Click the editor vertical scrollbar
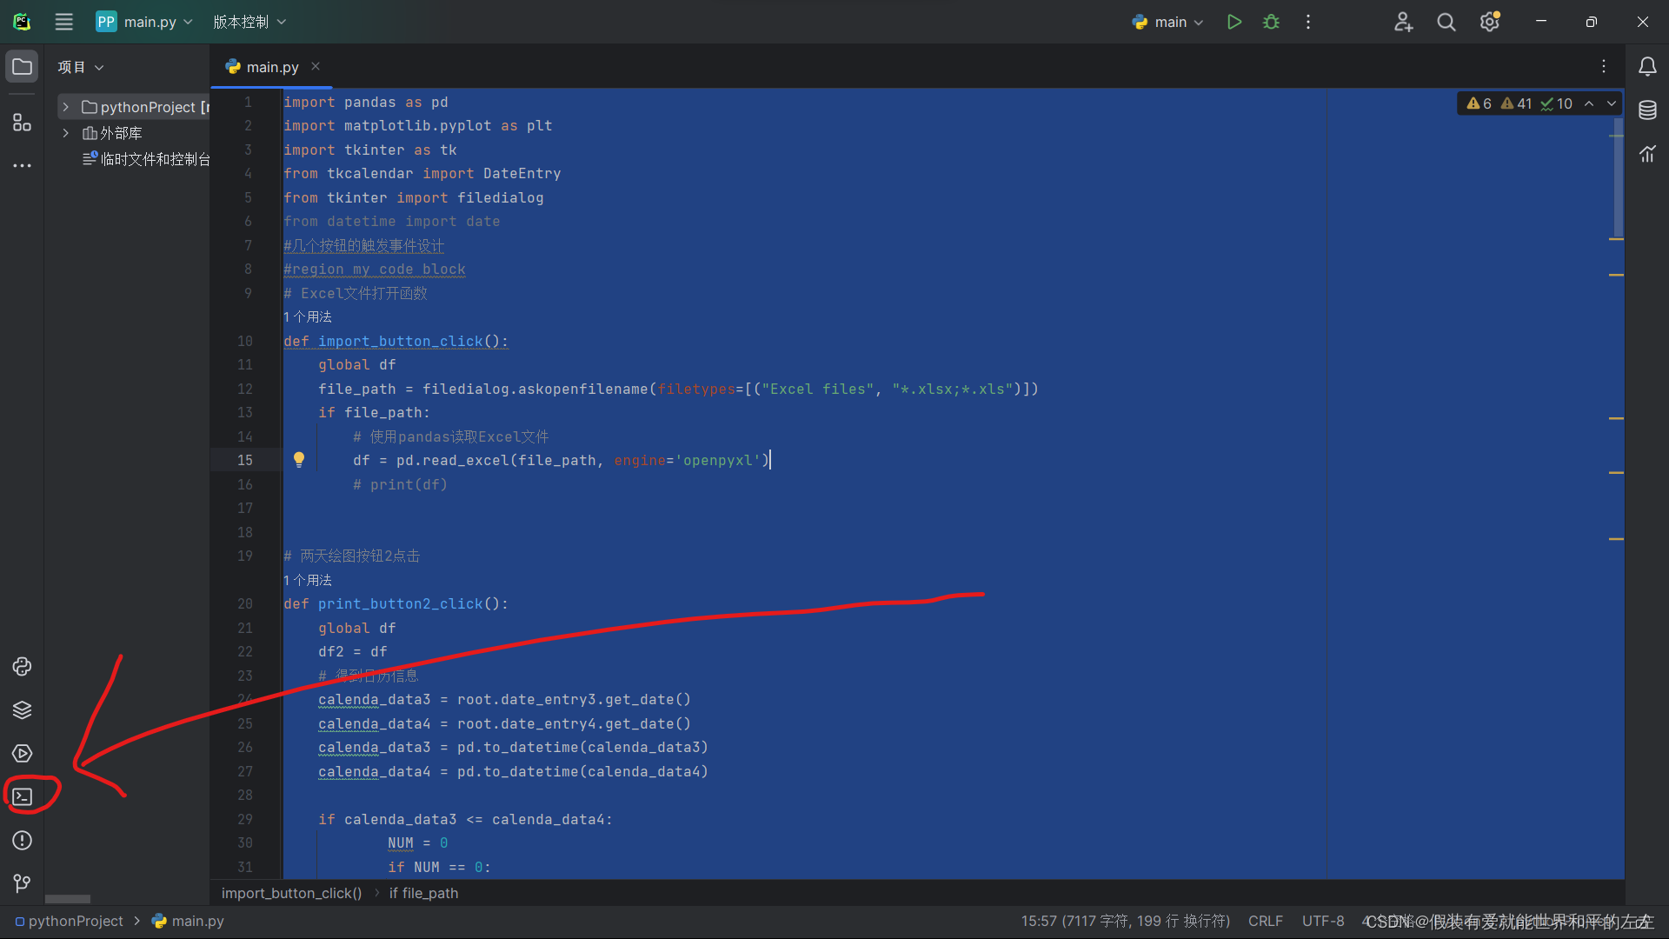 point(1618,178)
